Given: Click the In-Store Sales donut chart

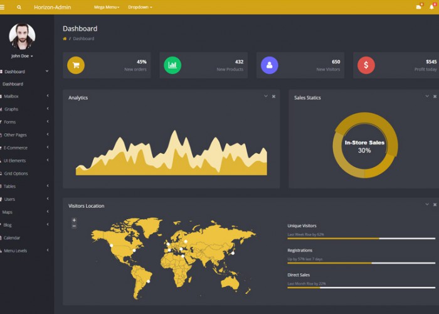Looking at the screenshot, I should coord(365,145).
